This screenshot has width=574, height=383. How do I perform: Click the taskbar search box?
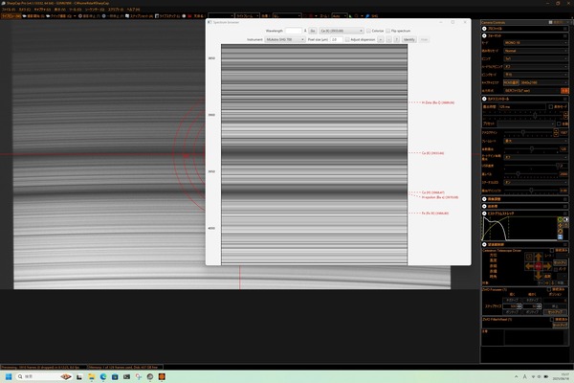pos(44,376)
